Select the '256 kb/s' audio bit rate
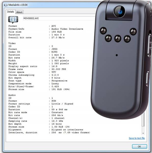Screen dimensions: 152x153 pos(57,115)
